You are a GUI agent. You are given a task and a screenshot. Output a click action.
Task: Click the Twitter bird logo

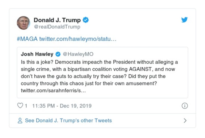coord(184,20)
